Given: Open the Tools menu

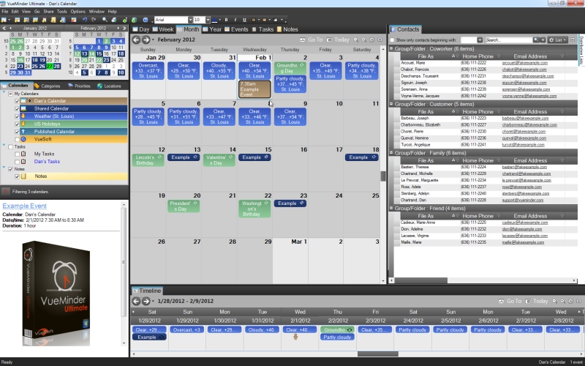Looking at the screenshot, I should (x=62, y=12).
